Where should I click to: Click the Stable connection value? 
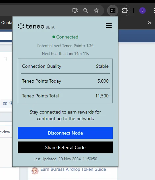pos(102,66)
